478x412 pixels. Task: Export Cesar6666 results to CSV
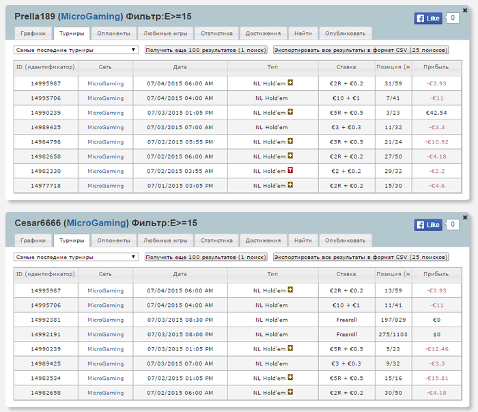[x=361, y=257]
